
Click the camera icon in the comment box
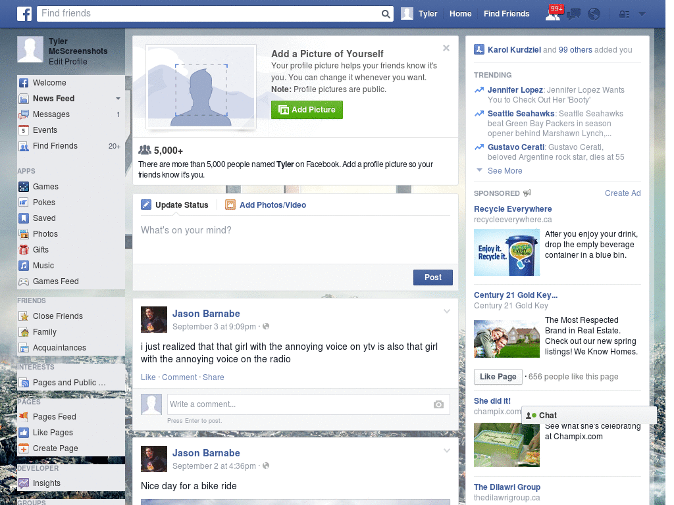(438, 405)
